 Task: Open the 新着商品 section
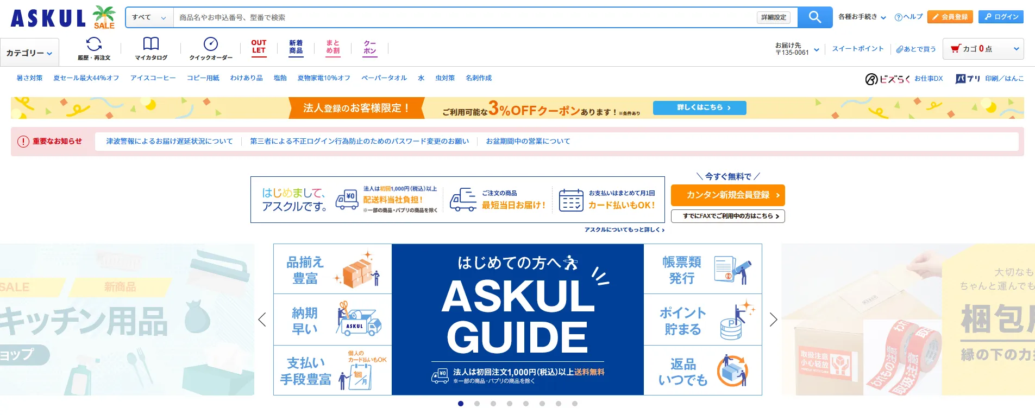[296, 47]
